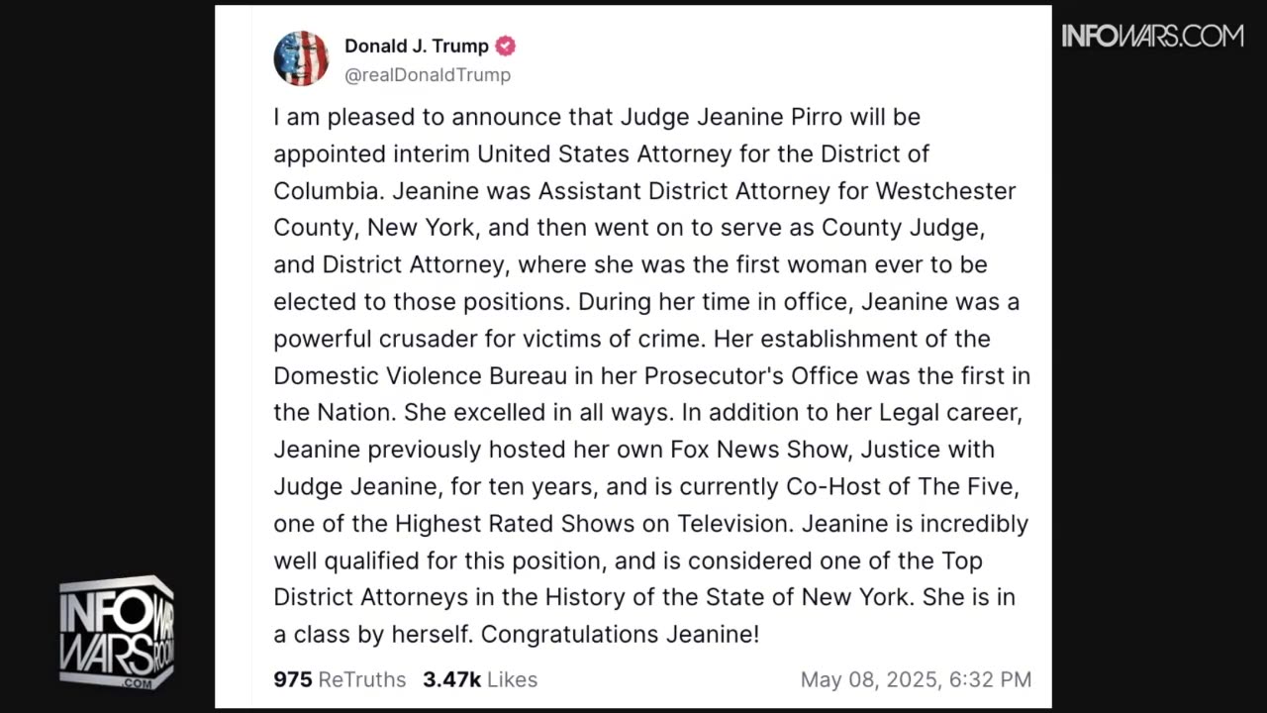Click the phrase "Highest Rated Shows"

click(532, 524)
